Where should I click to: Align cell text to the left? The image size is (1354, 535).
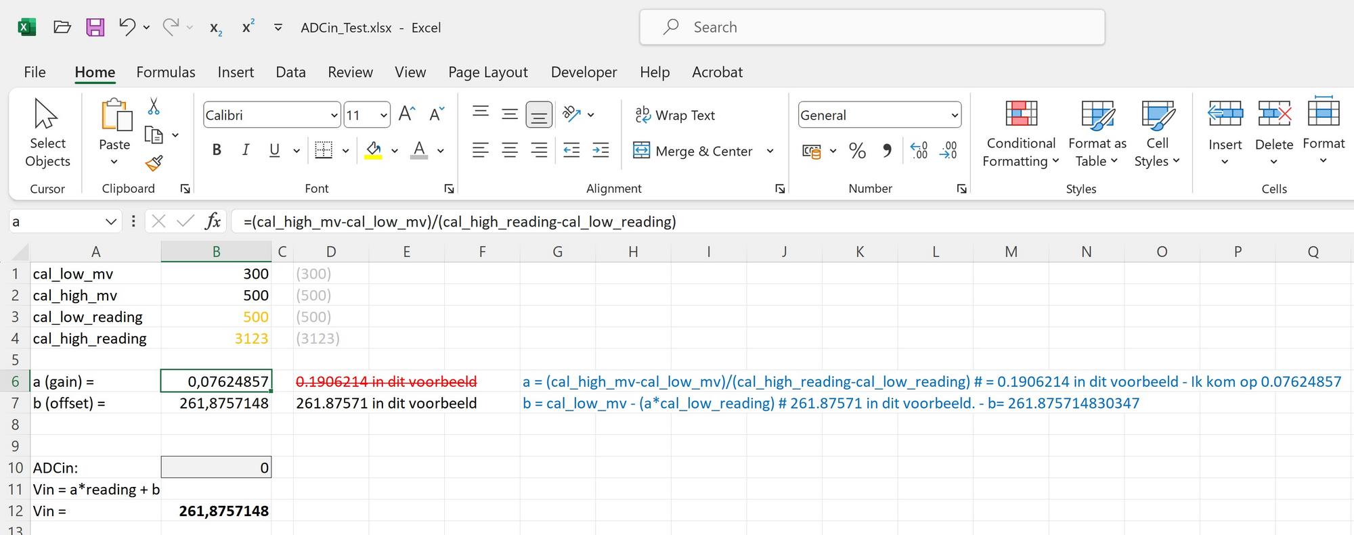[481, 150]
